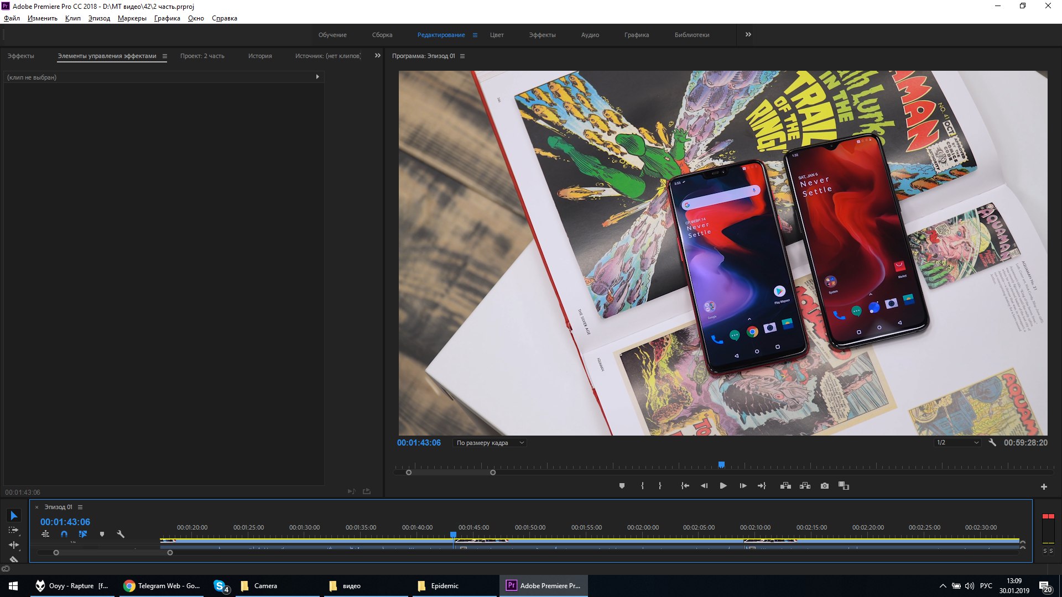Open playback resolution 1/2 dropdown
The image size is (1062, 597).
point(957,443)
